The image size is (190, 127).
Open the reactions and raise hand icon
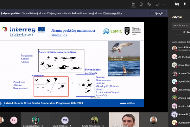click(149, 4)
